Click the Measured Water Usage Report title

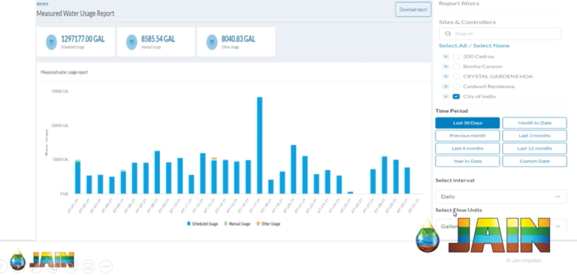coord(75,14)
